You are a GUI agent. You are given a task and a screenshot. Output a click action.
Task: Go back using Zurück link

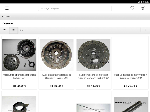(x=6, y=16)
